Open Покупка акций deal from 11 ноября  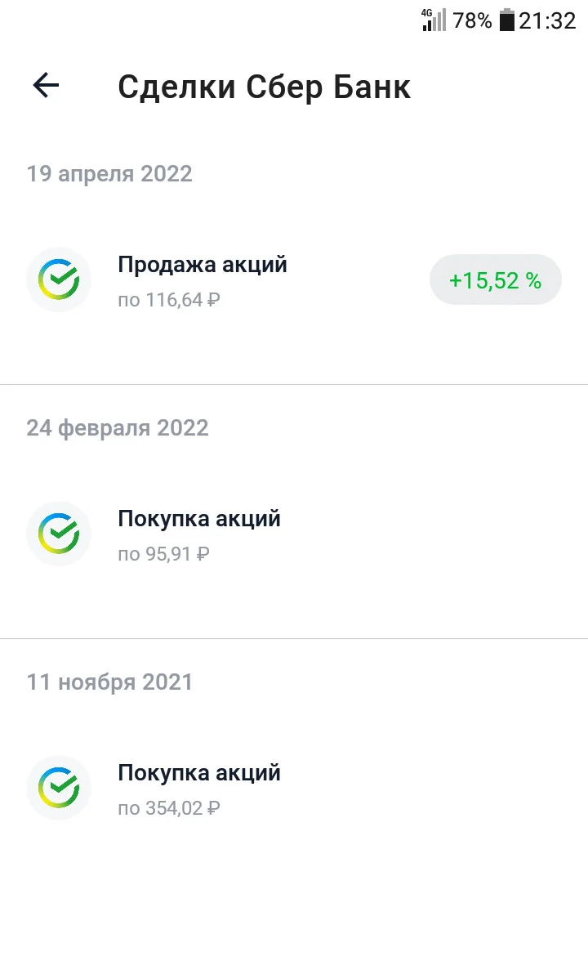294,788
